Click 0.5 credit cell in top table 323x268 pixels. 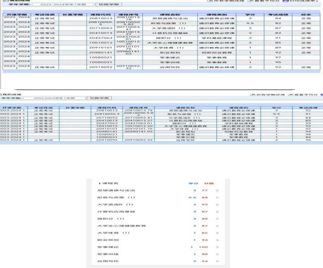pyautogui.click(x=250, y=23)
